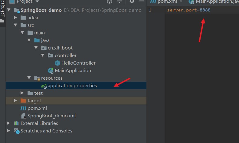Collapse the SpringBoot_demo root node
This screenshot has height=143, width=239.
tap(9, 10)
